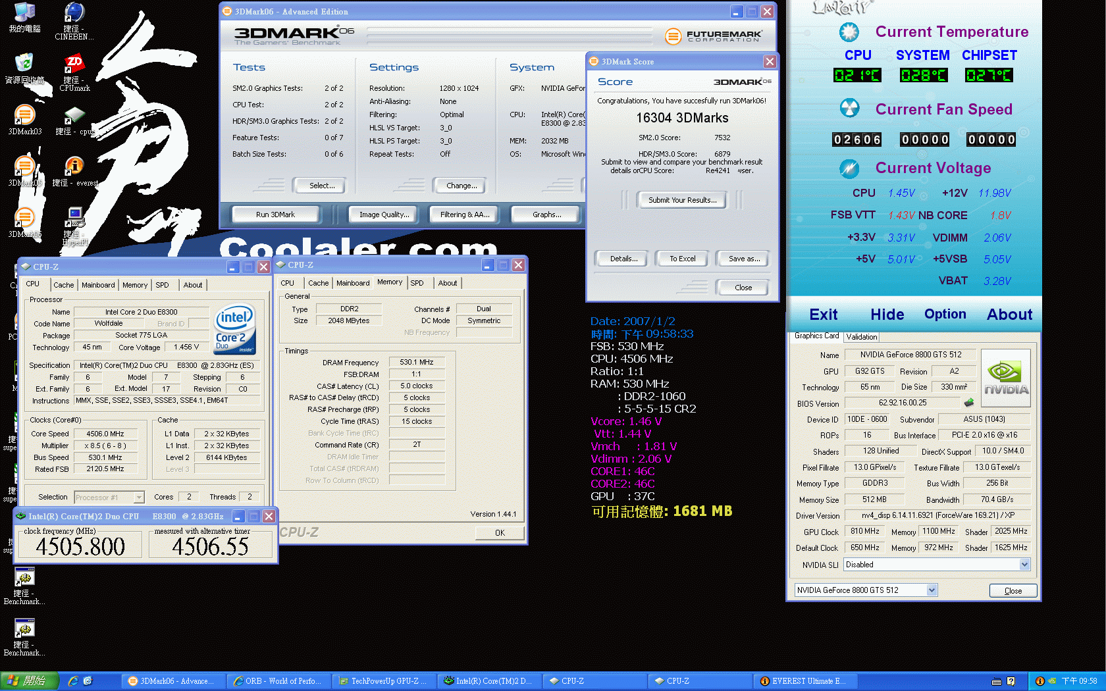This screenshot has width=1106, height=691.
Task: Open the graphics card selector dropdown in GPU-Z
Action: 932,590
